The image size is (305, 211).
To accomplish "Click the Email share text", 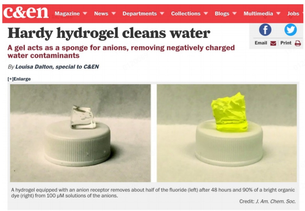I will tap(261, 43).
